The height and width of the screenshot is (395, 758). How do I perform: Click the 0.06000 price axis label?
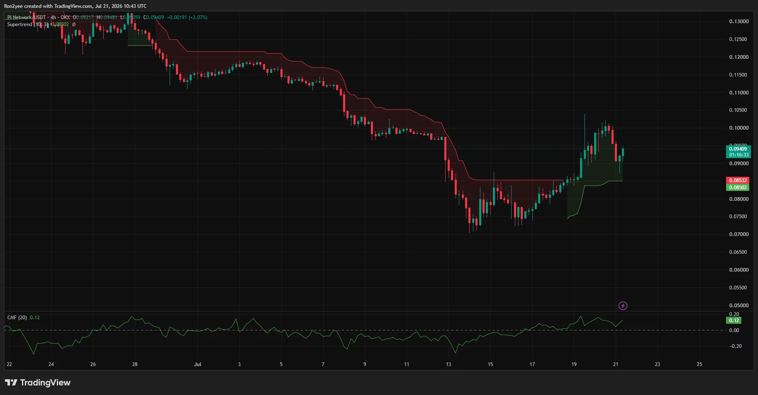739,270
